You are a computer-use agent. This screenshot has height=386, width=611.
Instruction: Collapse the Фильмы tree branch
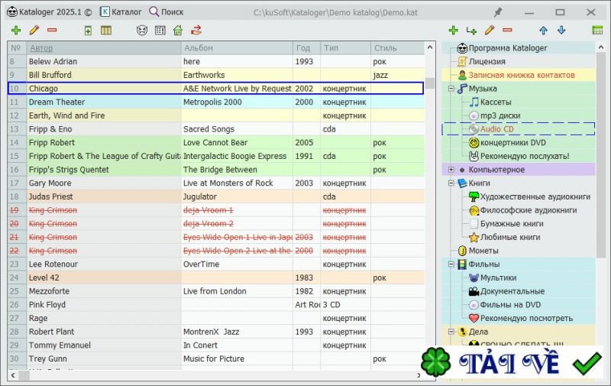(x=451, y=264)
